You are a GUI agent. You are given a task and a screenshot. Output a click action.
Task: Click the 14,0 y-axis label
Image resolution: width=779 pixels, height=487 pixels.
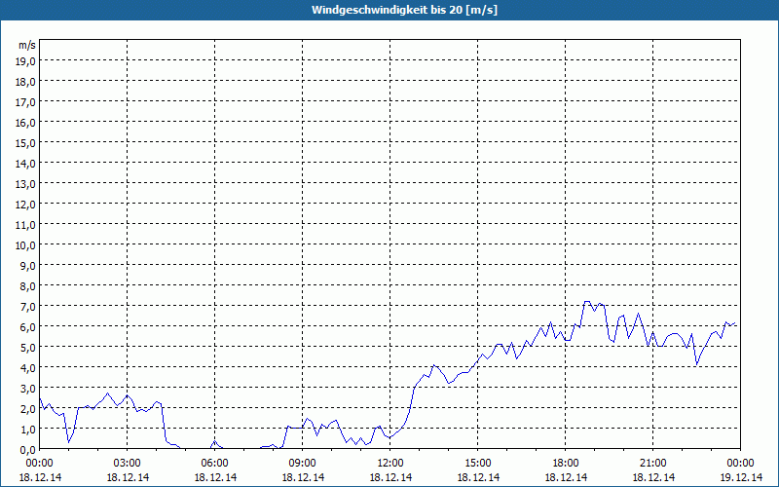[x=27, y=164]
